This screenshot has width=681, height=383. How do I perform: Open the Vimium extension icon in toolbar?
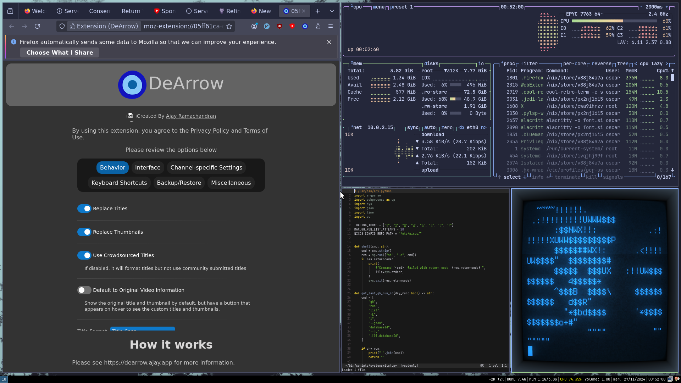(267, 26)
